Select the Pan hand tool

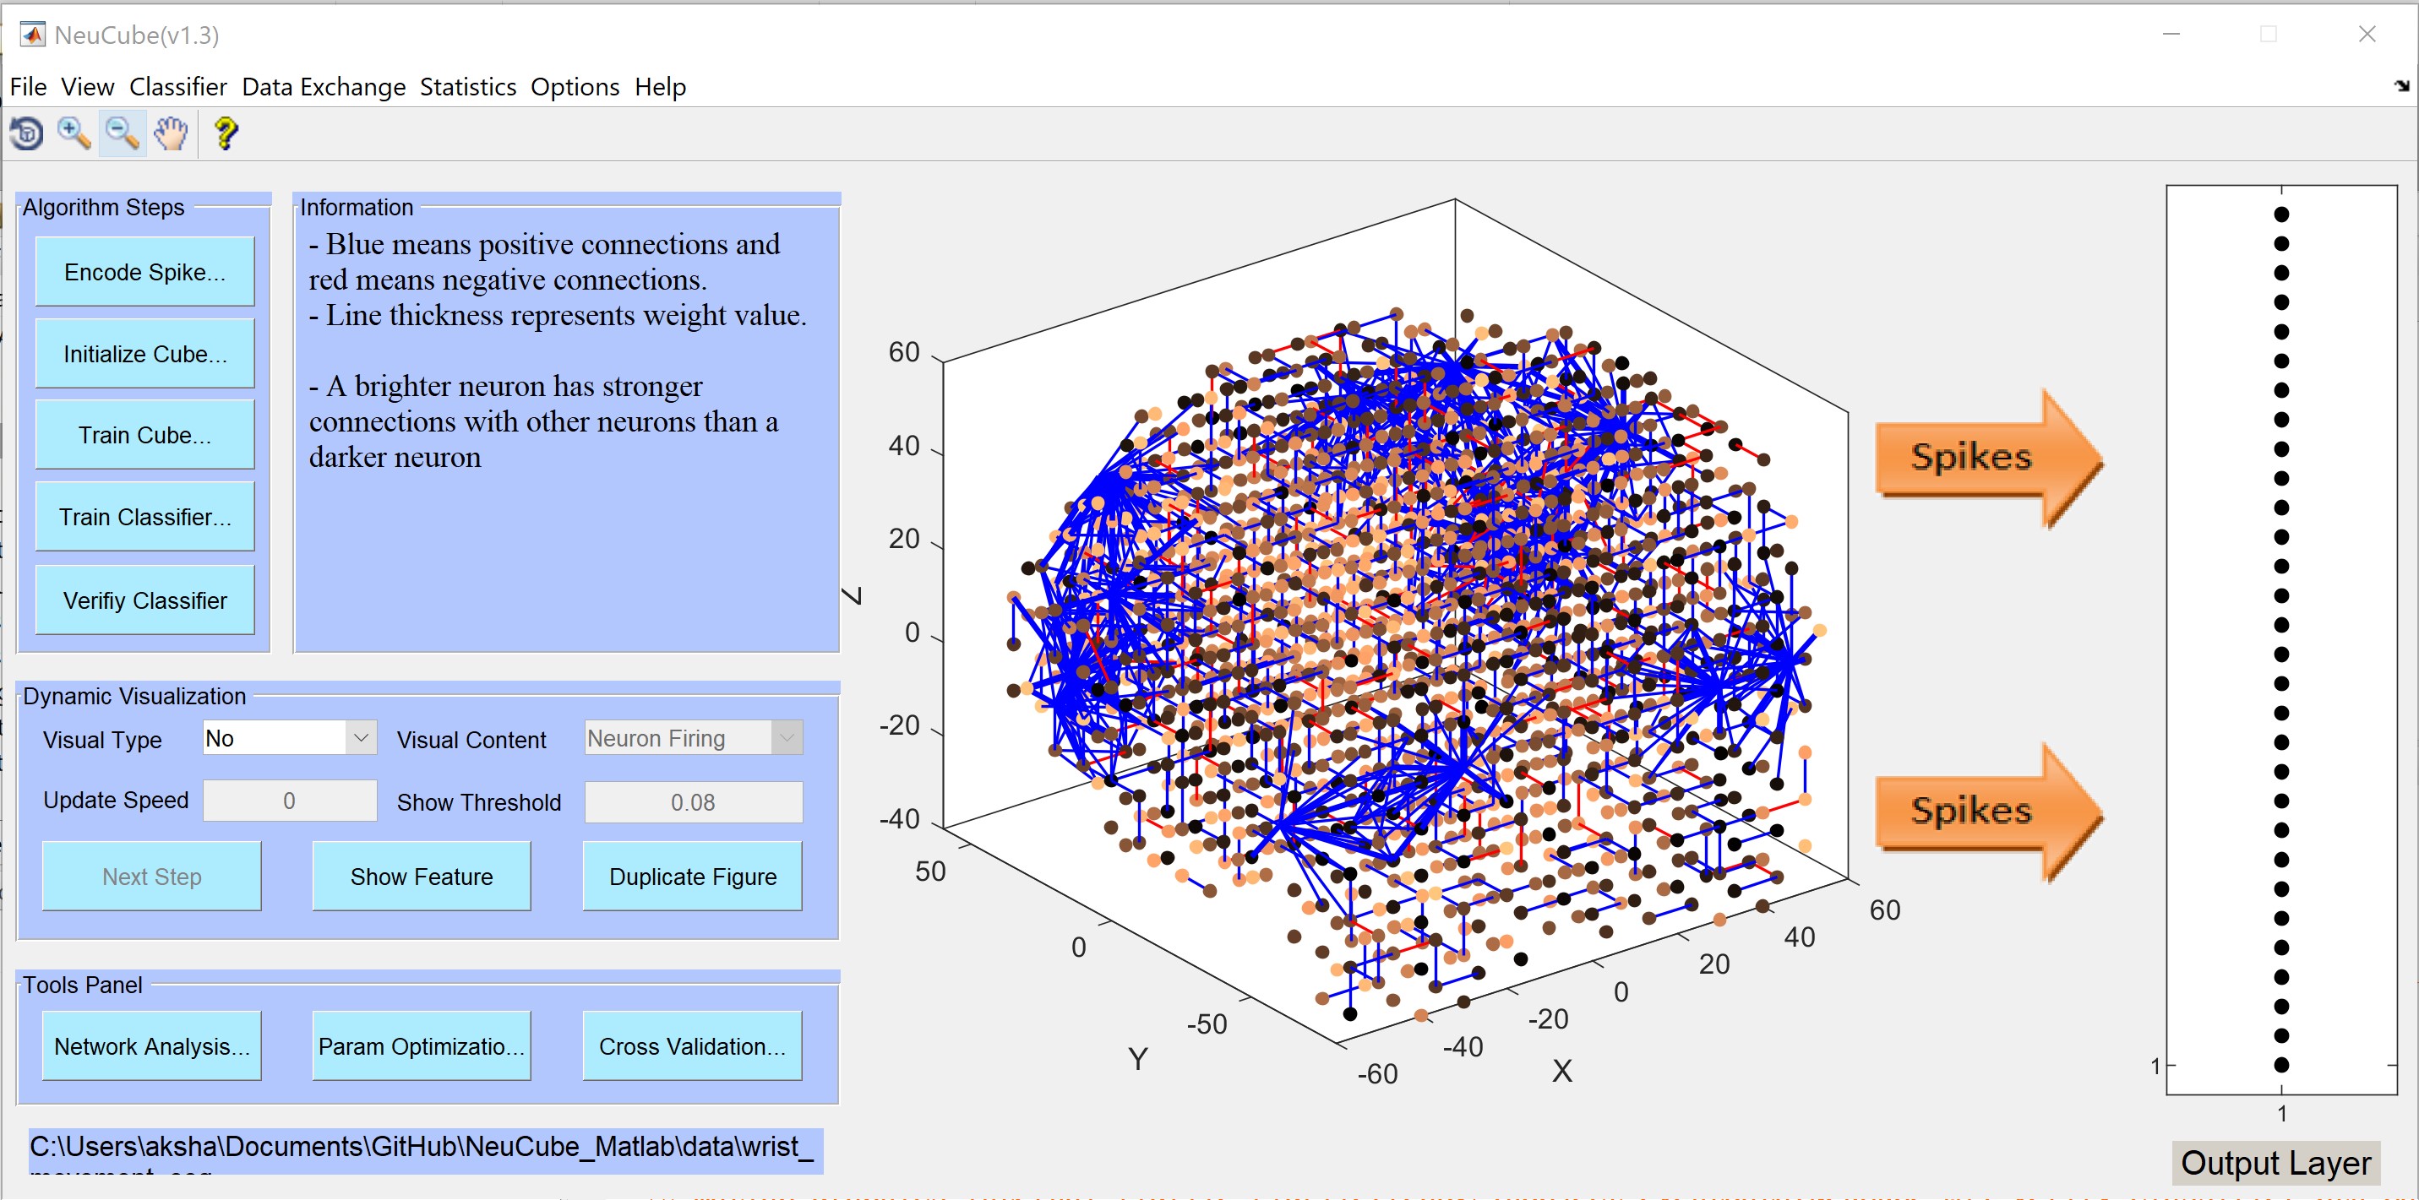171,134
